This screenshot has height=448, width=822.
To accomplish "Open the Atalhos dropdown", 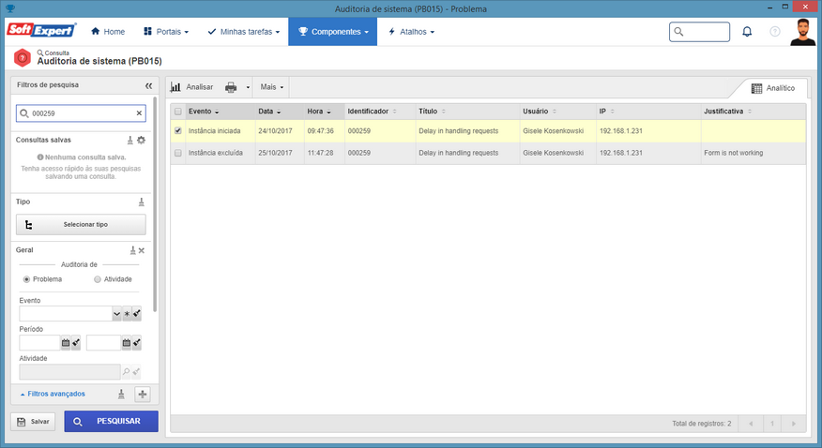I will pos(412,32).
